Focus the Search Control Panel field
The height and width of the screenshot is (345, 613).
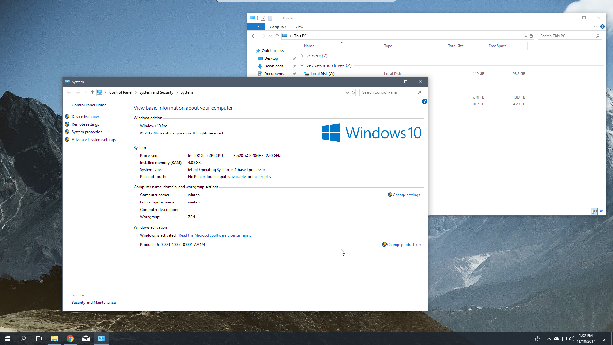(x=388, y=92)
